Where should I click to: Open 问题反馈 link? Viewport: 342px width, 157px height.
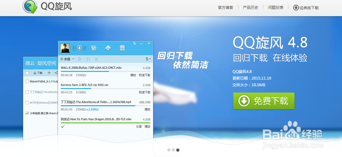click(275, 8)
